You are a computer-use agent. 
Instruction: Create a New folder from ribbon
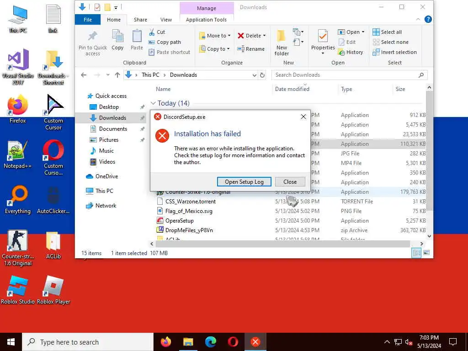point(282,43)
